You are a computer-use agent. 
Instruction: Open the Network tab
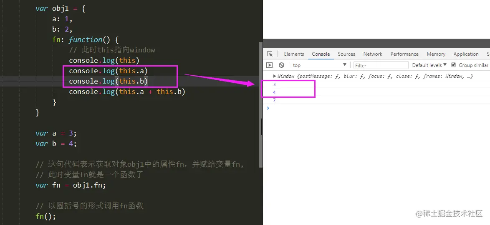tap(372, 54)
